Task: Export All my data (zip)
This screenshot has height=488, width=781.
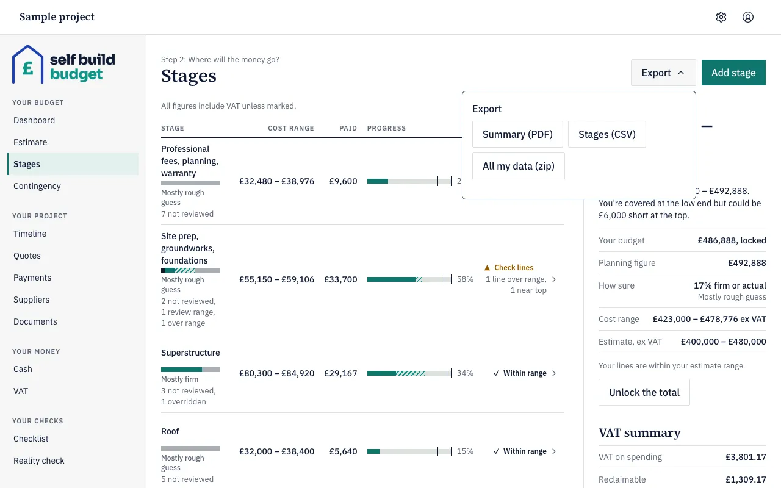Action: coord(519,166)
